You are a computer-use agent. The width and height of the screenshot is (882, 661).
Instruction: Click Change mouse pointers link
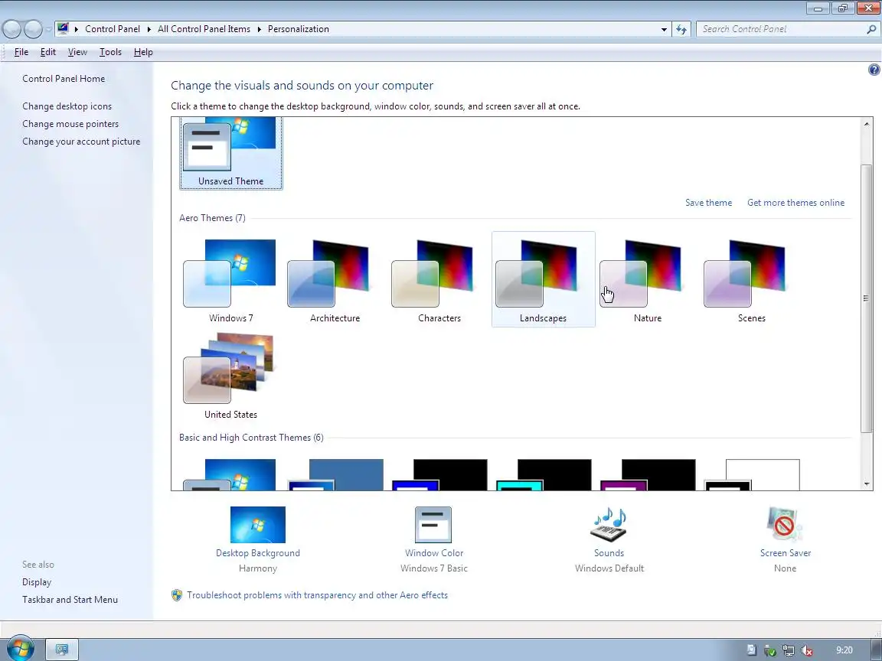click(70, 124)
